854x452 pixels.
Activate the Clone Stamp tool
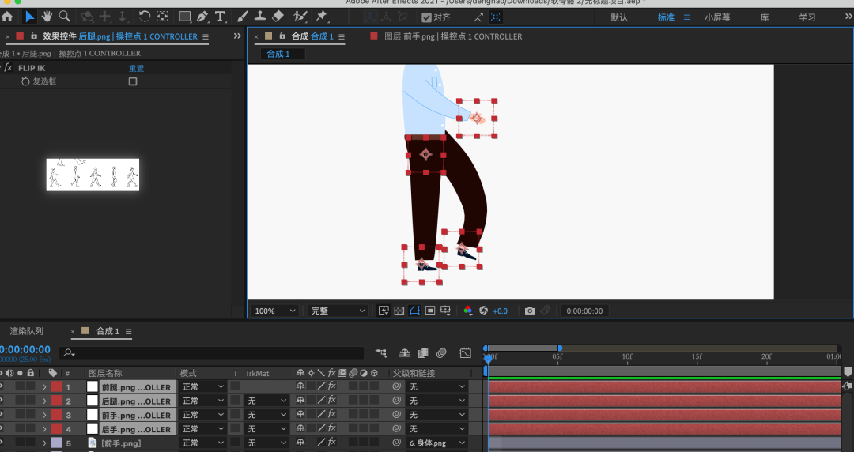click(260, 17)
